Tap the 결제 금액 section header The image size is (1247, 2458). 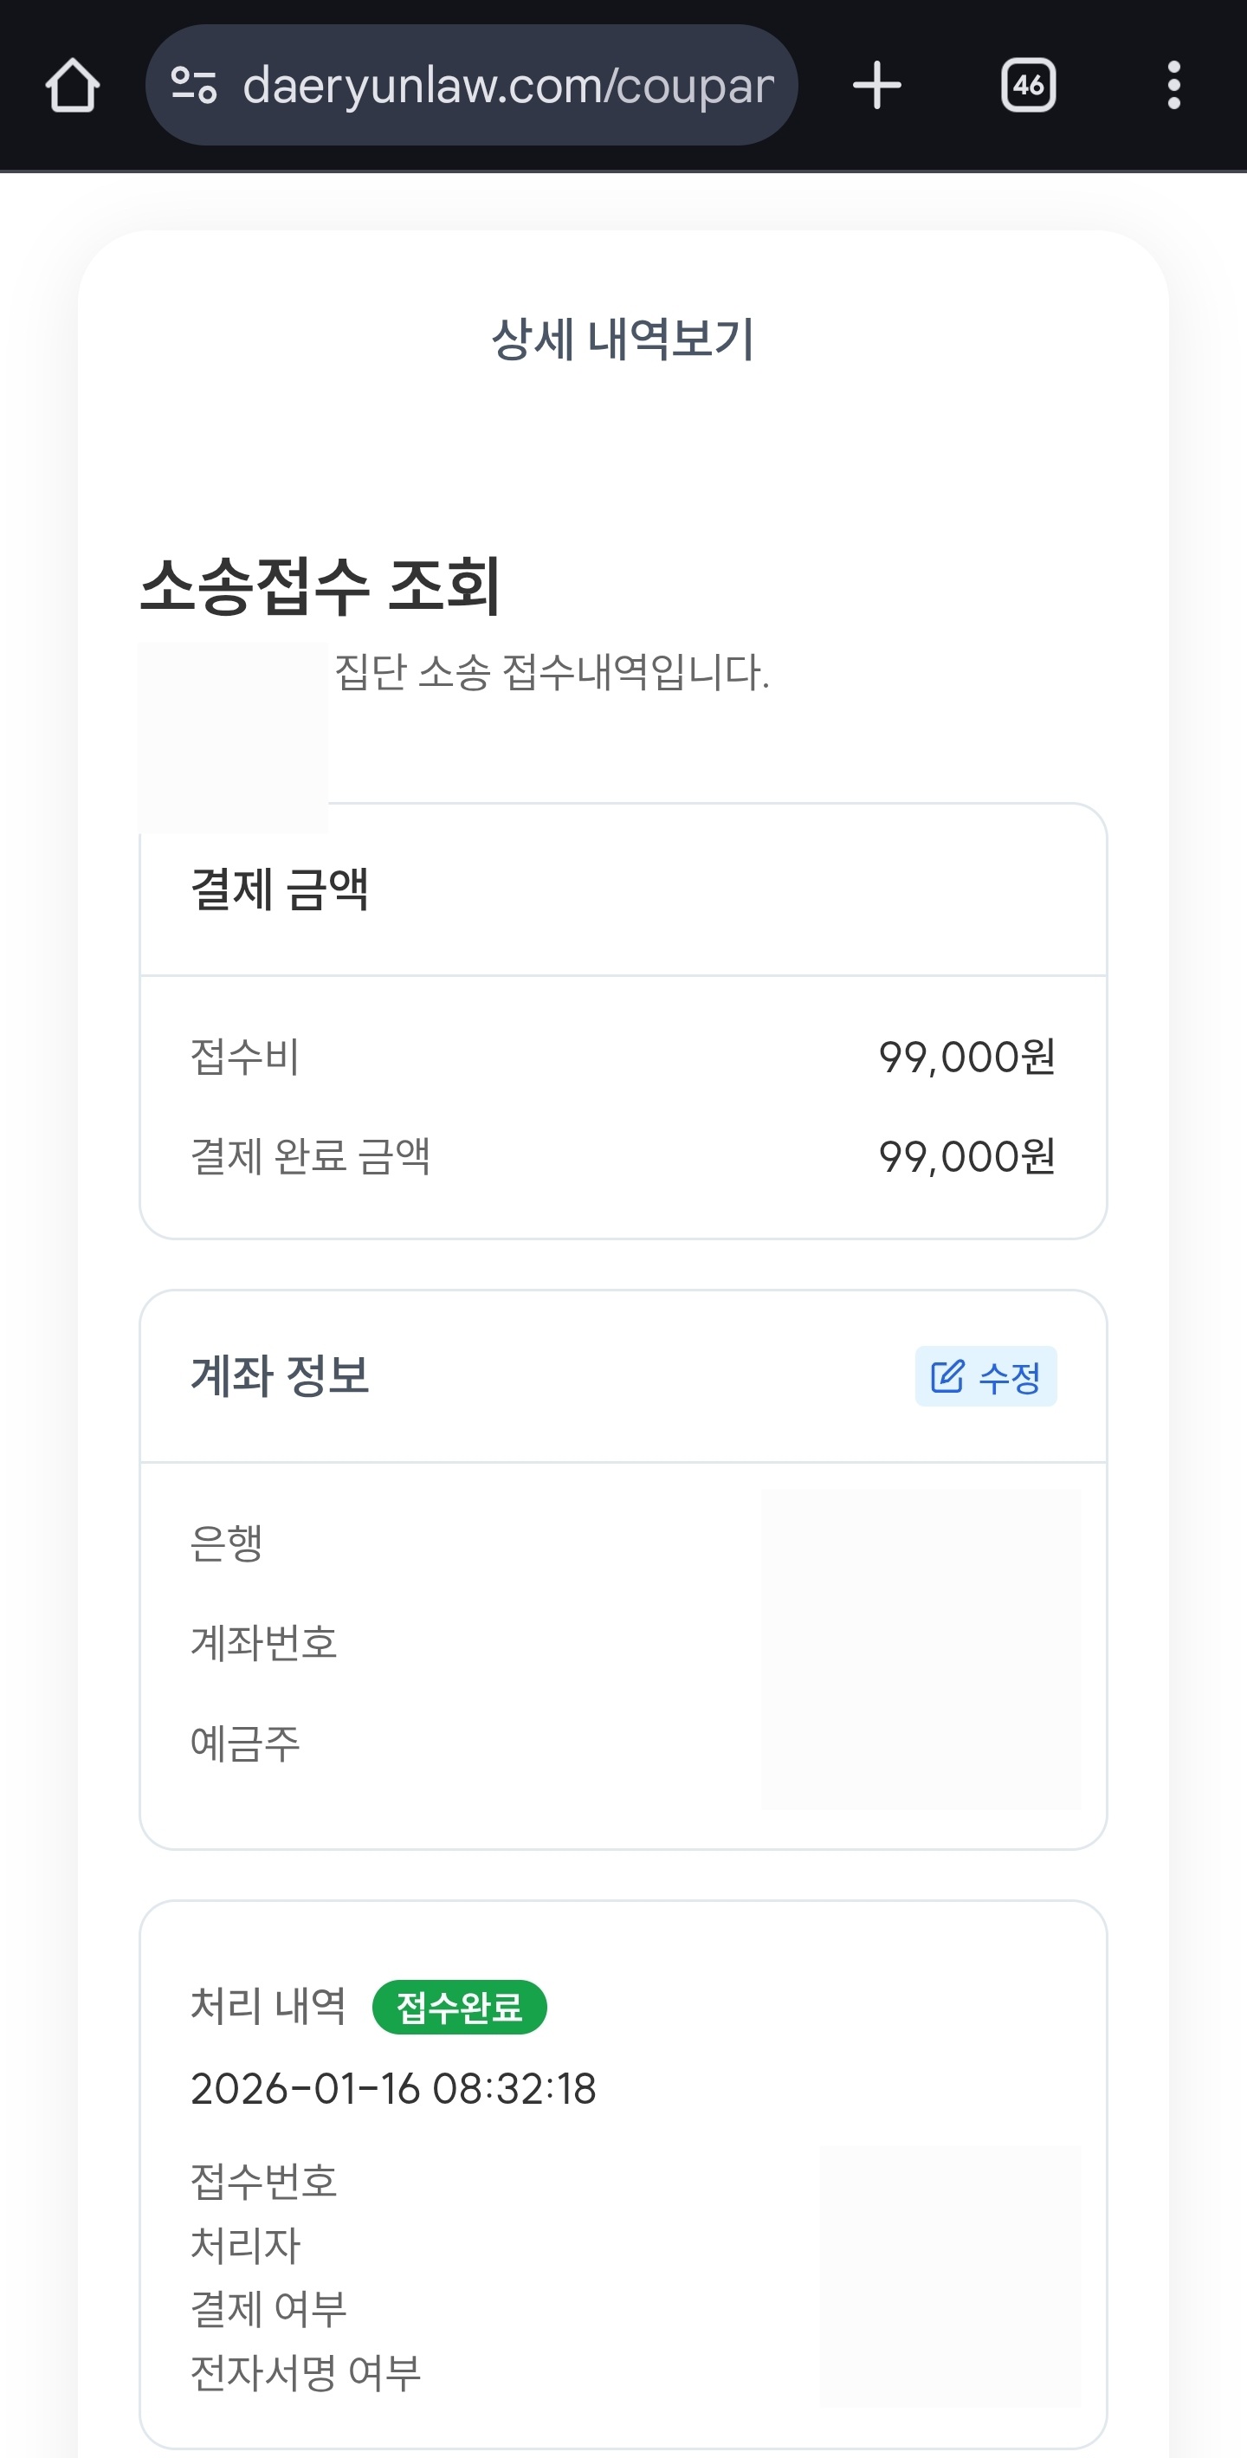pyautogui.click(x=280, y=889)
